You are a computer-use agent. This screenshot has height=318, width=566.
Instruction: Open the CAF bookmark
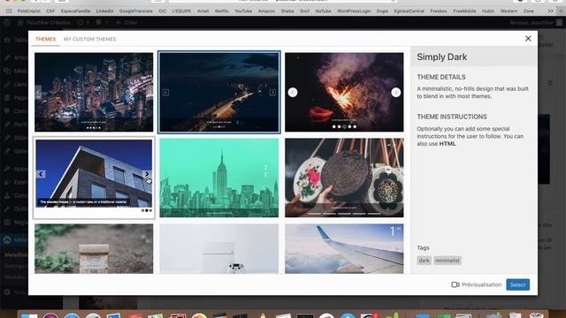click(x=50, y=11)
